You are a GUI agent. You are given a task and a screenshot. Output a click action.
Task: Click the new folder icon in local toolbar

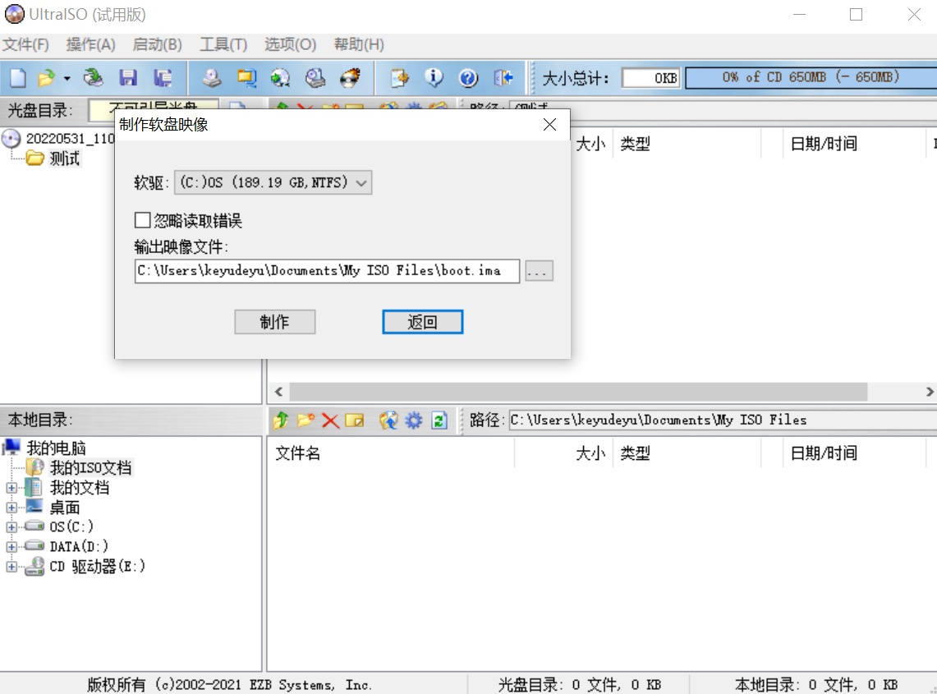coord(305,420)
